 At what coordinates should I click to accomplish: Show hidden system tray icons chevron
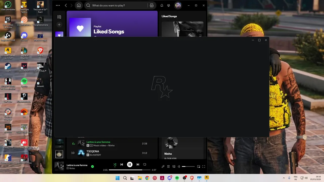coord(283,178)
